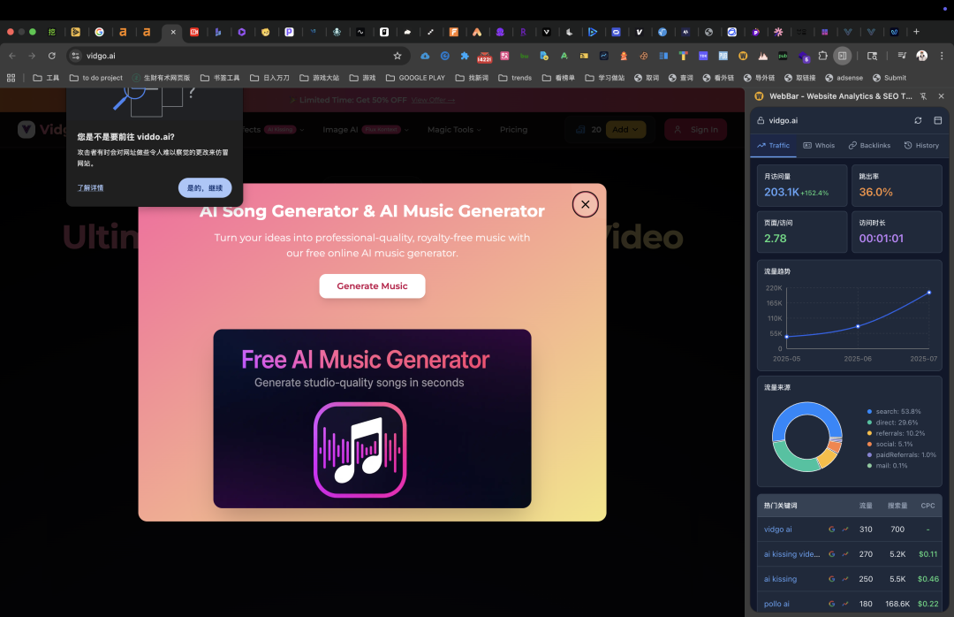This screenshot has width=954, height=617.
Task: Click the Generate Music button
Action: pos(372,286)
